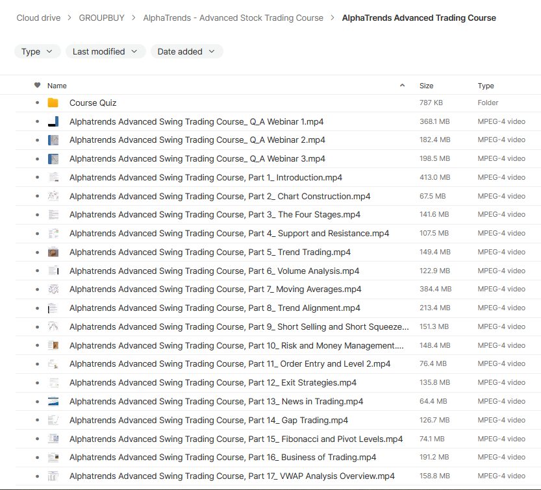The image size is (541, 490).
Task: Sort by the Size column header
Action: tap(426, 86)
